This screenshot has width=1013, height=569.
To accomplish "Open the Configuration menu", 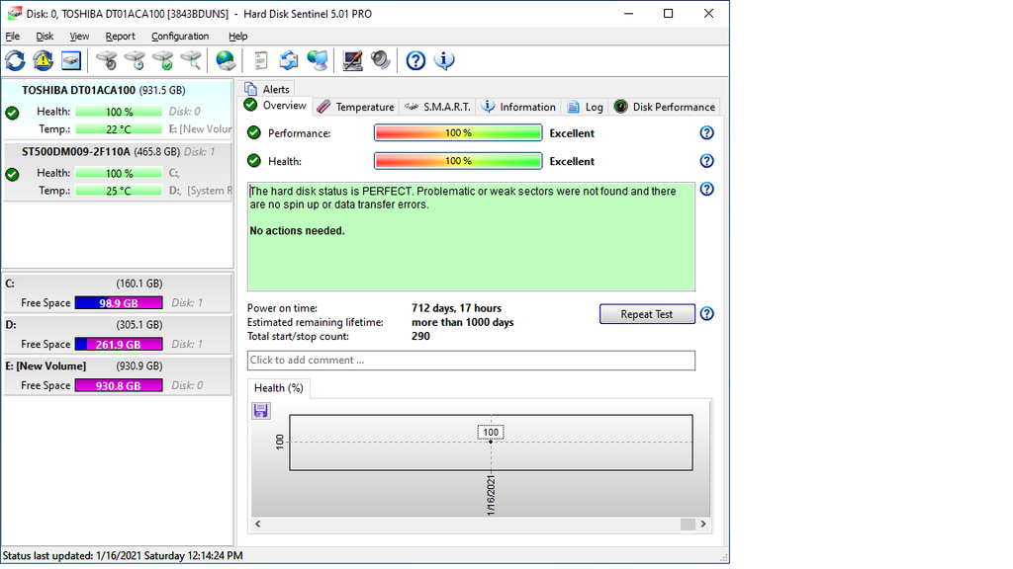I will pos(180,37).
